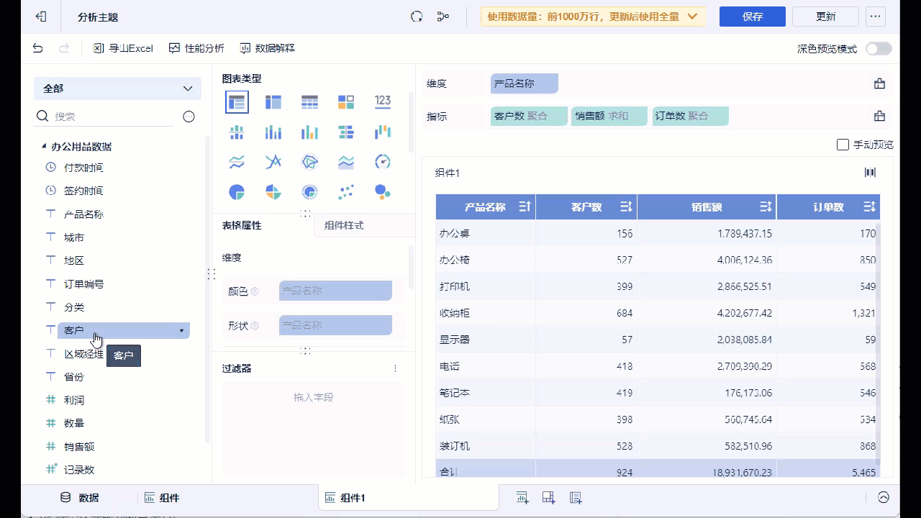Open the dropdown arrow on 客户 field
Screen dimensions: 921x518
pyautogui.click(x=181, y=331)
